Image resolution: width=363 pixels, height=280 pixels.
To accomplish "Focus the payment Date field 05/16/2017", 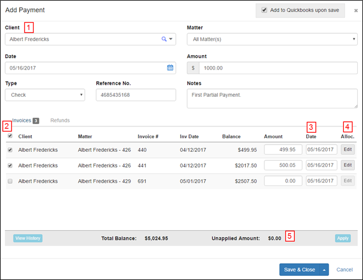I will coord(90,68).
